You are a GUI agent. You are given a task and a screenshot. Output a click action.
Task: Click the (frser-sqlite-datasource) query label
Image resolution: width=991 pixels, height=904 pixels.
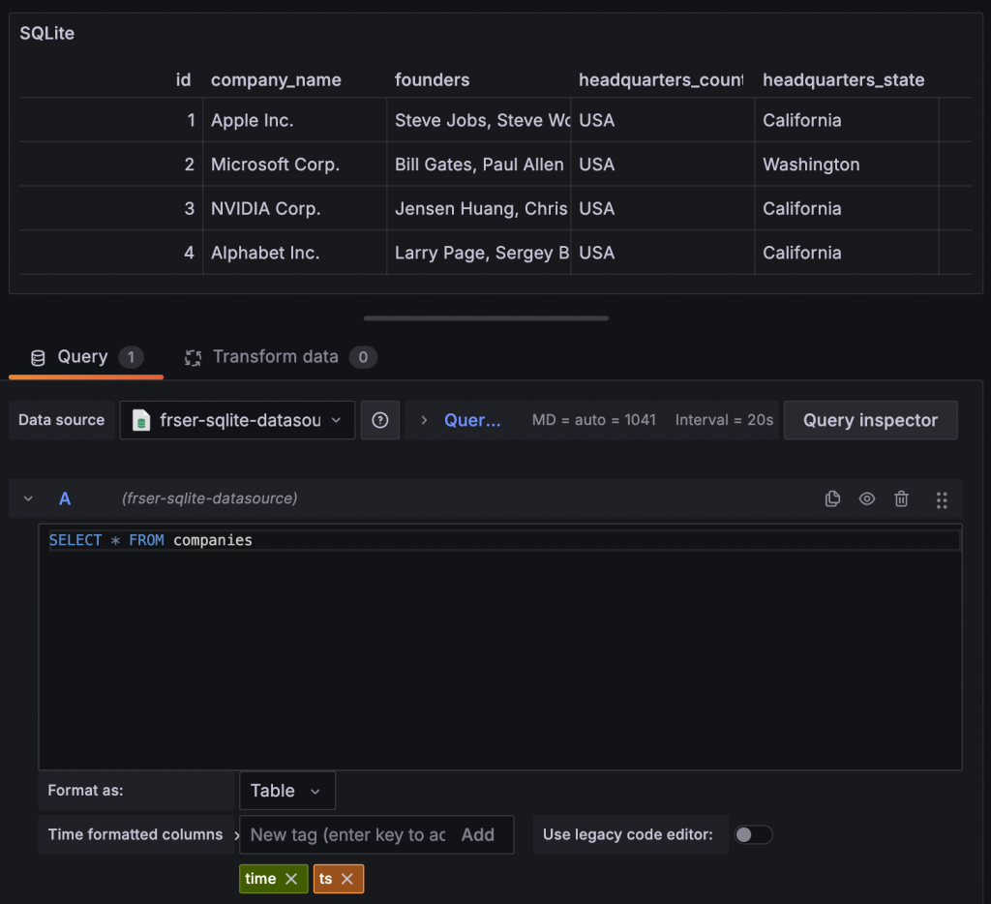(209, 498)
